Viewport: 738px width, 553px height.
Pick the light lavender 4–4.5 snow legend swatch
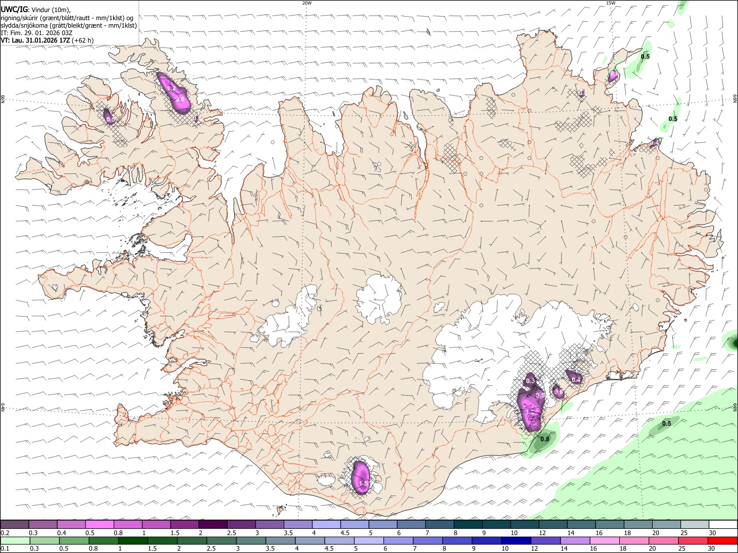point(326,525)
